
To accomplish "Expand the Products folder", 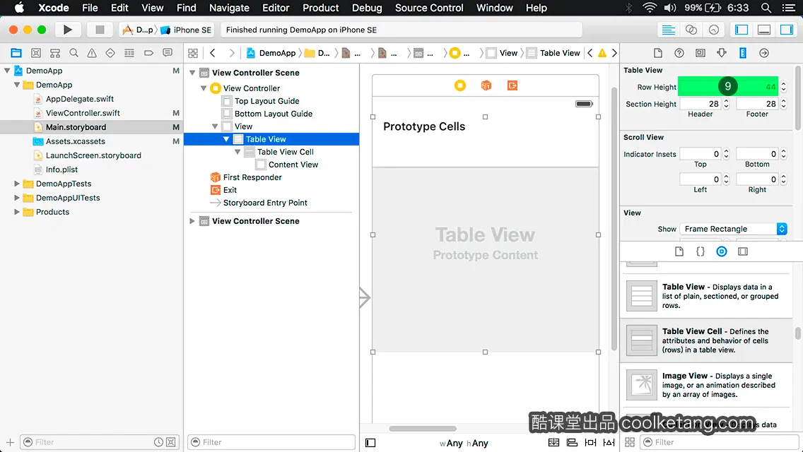I will [x=17, y=212].
